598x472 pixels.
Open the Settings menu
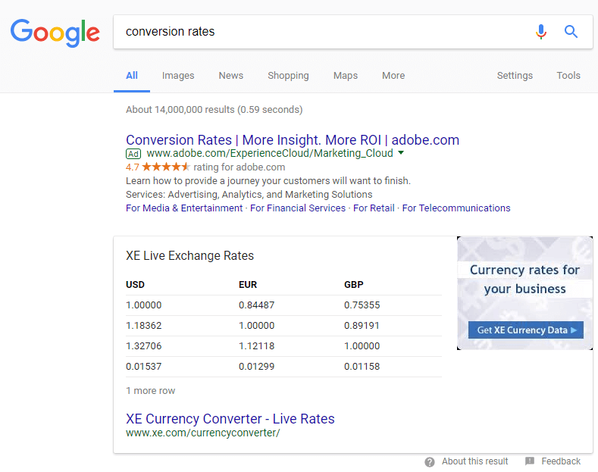click(x=515, y=76)
